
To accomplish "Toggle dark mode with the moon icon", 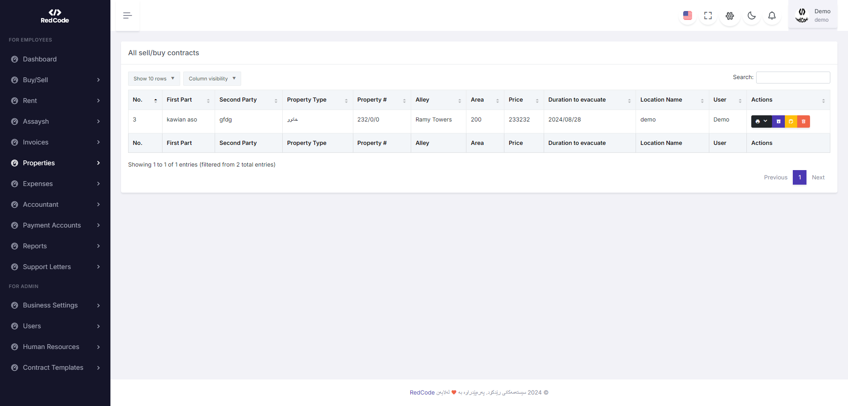I will click(x=751, y=16).
